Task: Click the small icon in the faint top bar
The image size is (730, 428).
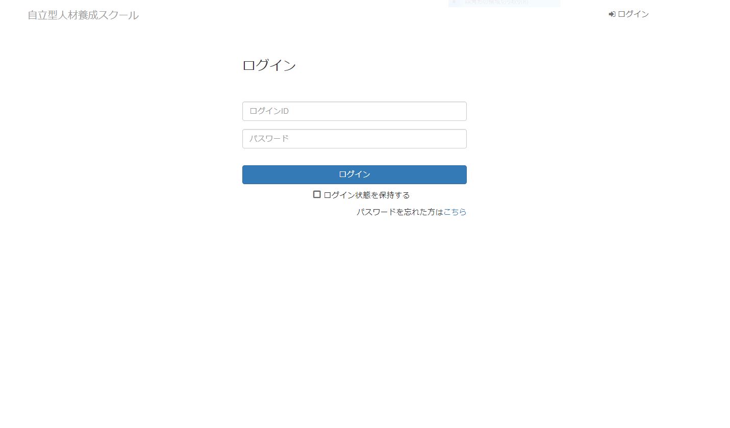Action: [454, 2]
